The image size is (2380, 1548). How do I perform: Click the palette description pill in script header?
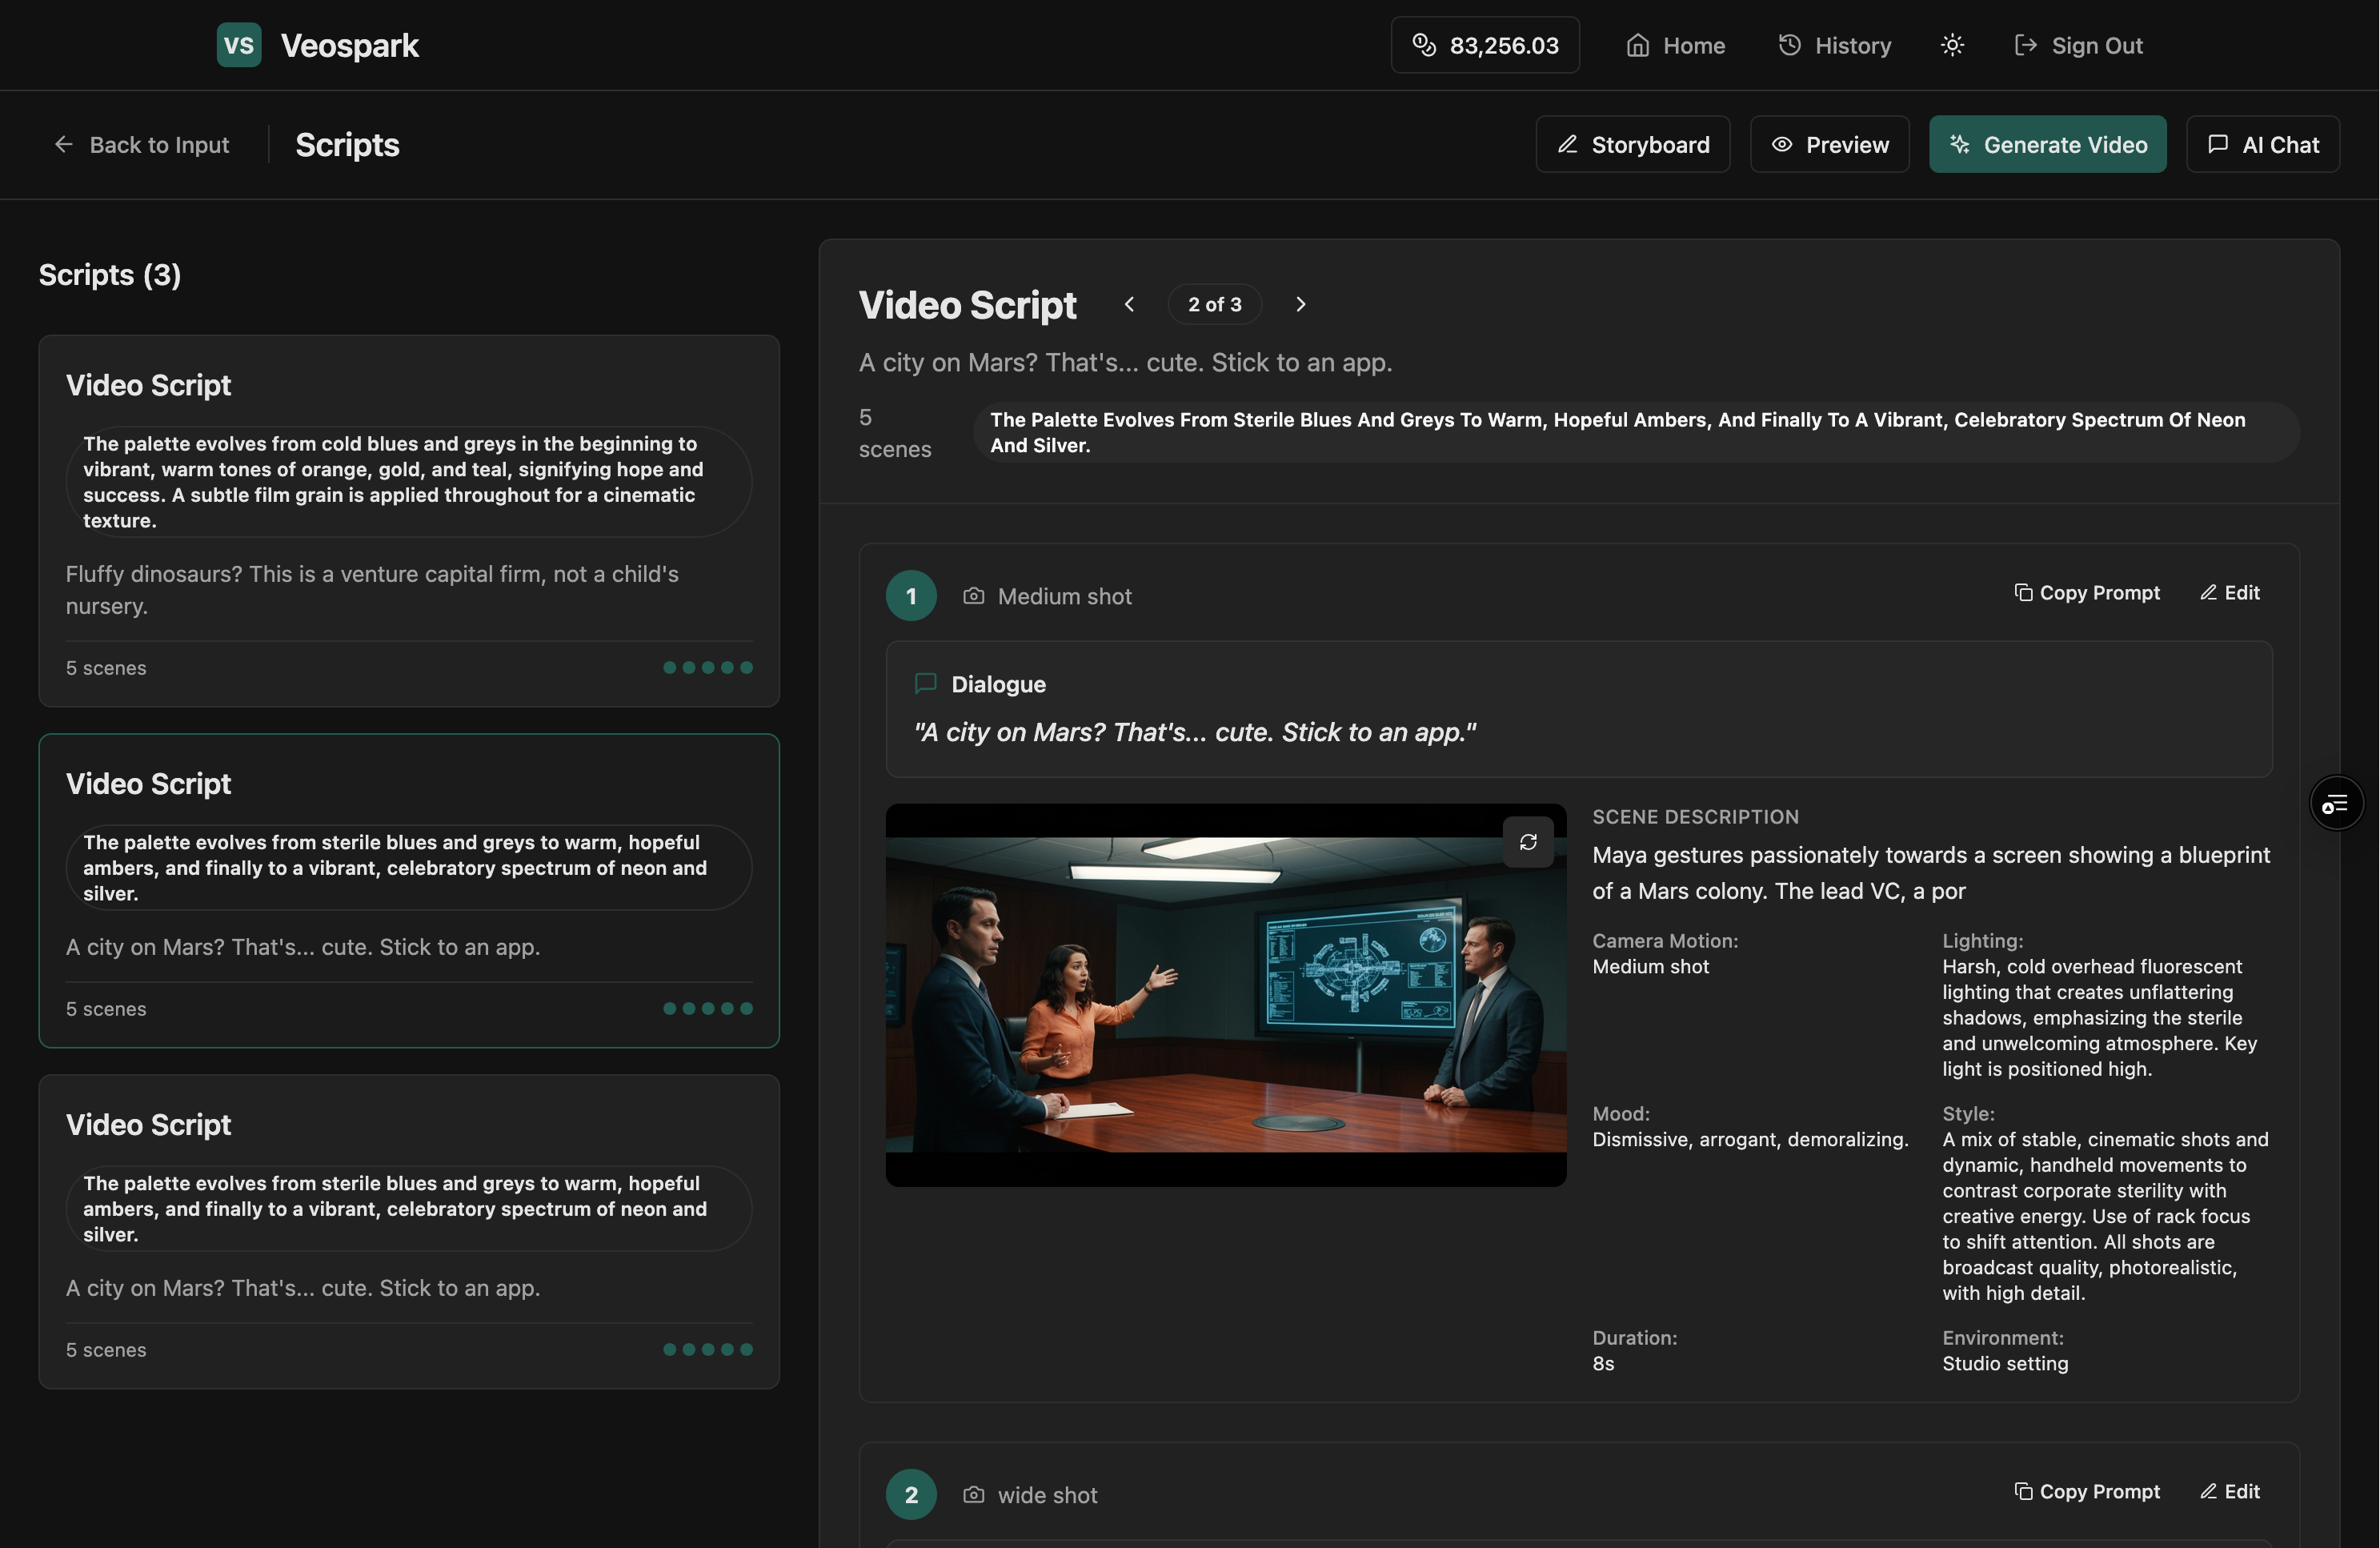click(x=1636, y=432)
